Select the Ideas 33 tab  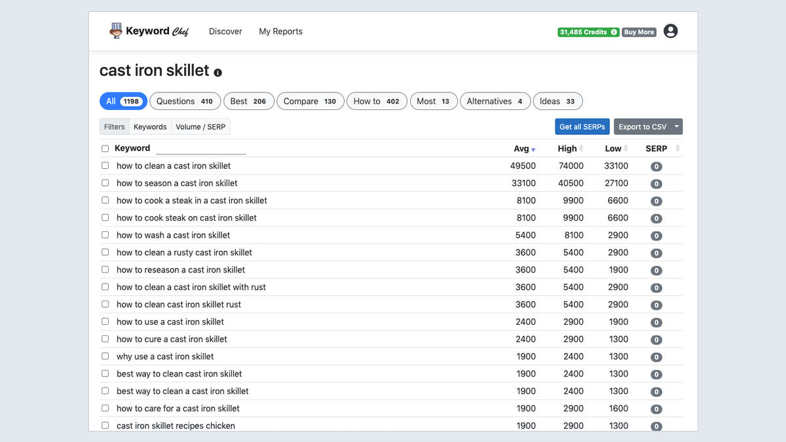click(x=557, y=101)
